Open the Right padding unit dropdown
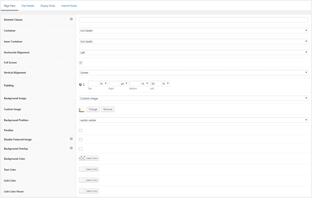 tap(124, 84)
